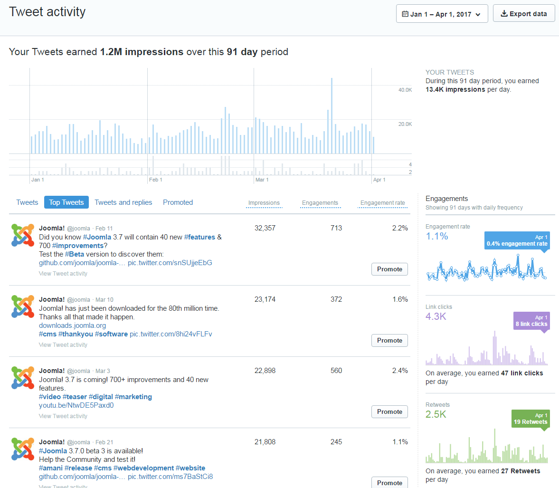Open the #thankyou hashtag link
This screenshot has width=559, height=488.
click(76, 334)
